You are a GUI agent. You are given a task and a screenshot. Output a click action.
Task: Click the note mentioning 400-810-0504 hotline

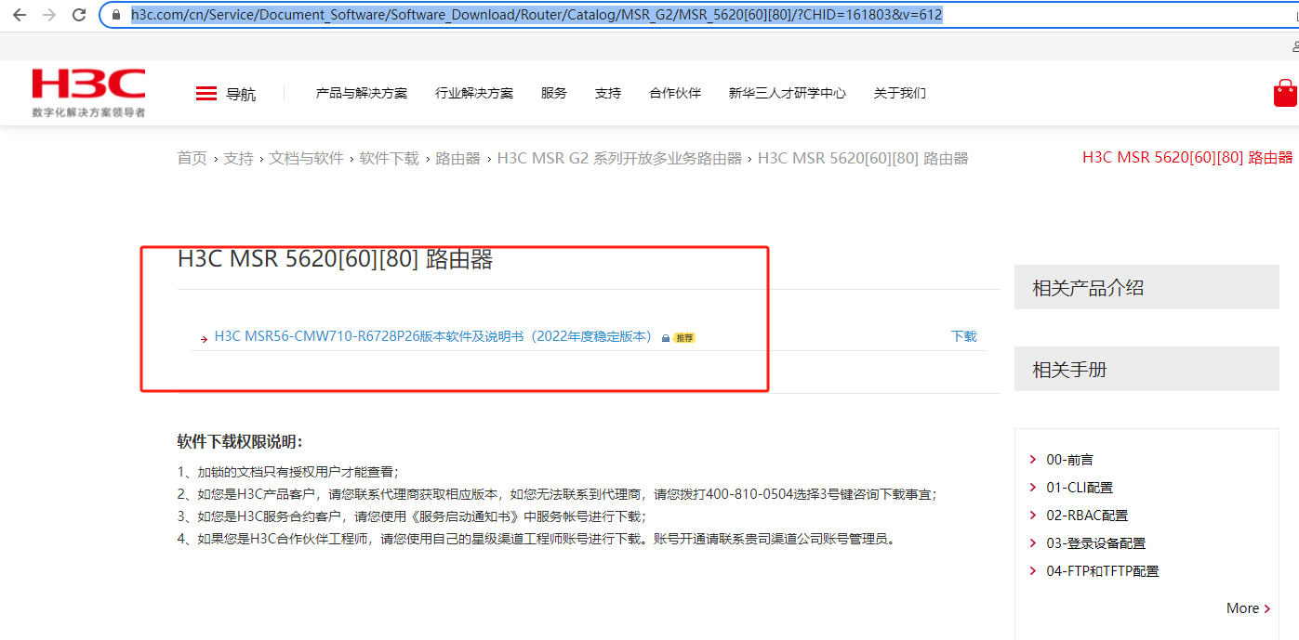click(557, 494)
